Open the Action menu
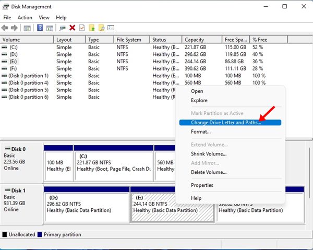 [x=25, y=17]
